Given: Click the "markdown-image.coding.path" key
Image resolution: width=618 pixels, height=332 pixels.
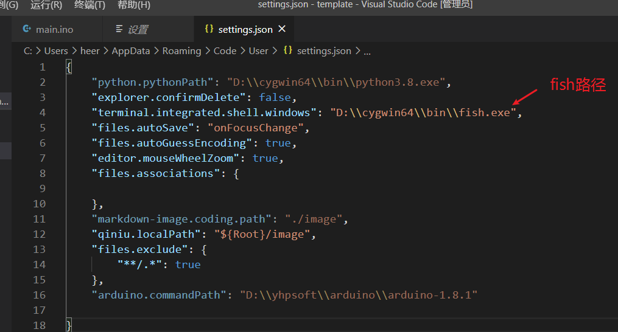Looking at the screenshot, I should 181,219.
